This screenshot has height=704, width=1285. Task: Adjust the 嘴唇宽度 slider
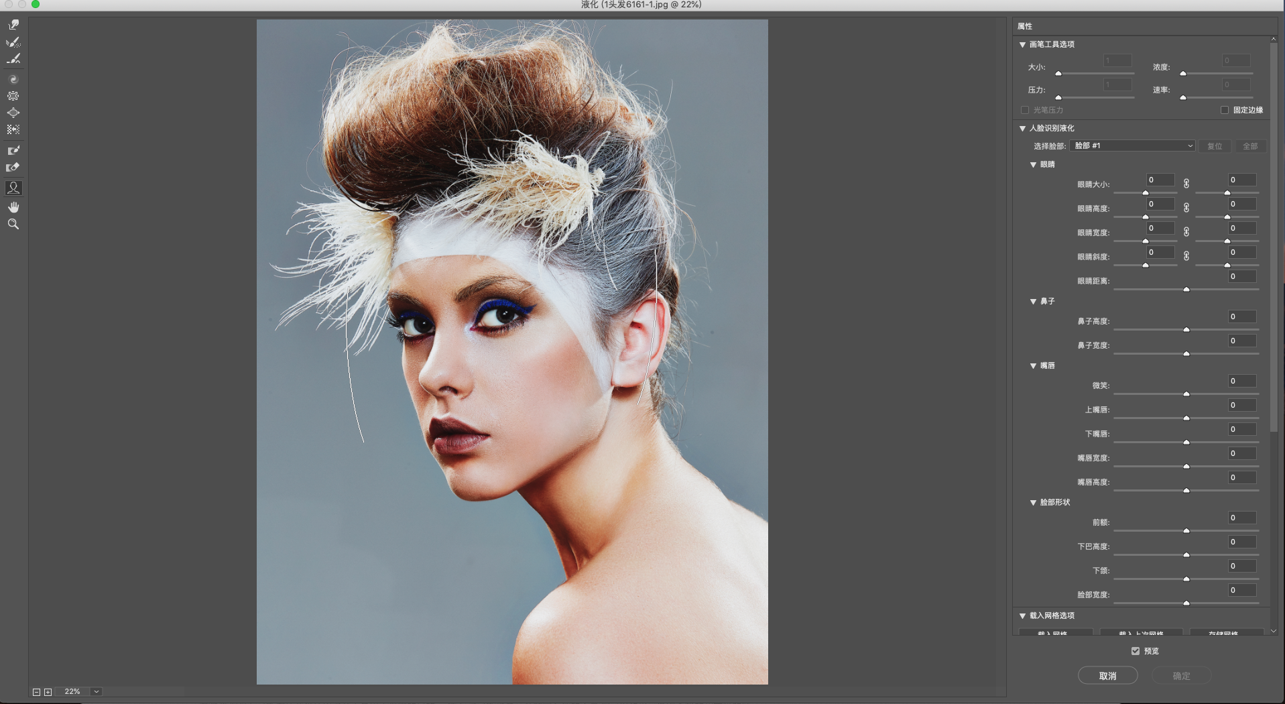coord(1186,466)
